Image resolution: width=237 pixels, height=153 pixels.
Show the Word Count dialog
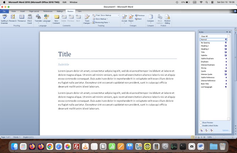click(30, 19)
